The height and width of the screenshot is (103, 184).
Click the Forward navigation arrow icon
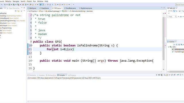pyautogui.click(x=71, y=5)
